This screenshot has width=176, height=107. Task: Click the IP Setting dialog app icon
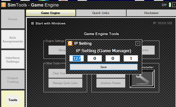pos(70,43)
